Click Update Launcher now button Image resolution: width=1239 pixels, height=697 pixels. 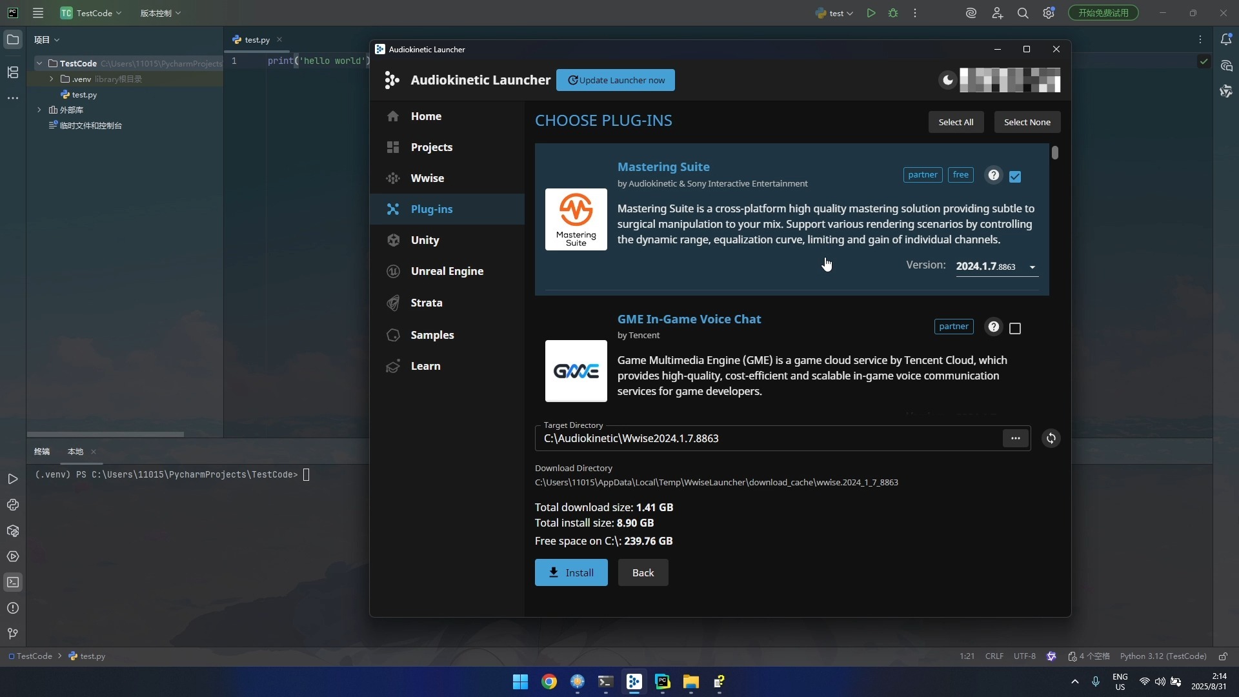(616, 80)
